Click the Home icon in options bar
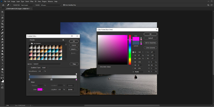 click(x=3, y=5)
